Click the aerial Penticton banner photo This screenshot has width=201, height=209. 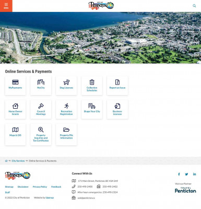(100, 38)
